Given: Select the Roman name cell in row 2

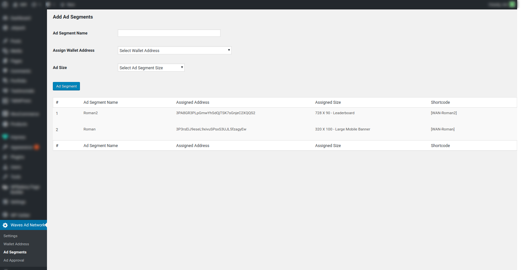Looking at the screenshot, I should click(x=89, y=129).
